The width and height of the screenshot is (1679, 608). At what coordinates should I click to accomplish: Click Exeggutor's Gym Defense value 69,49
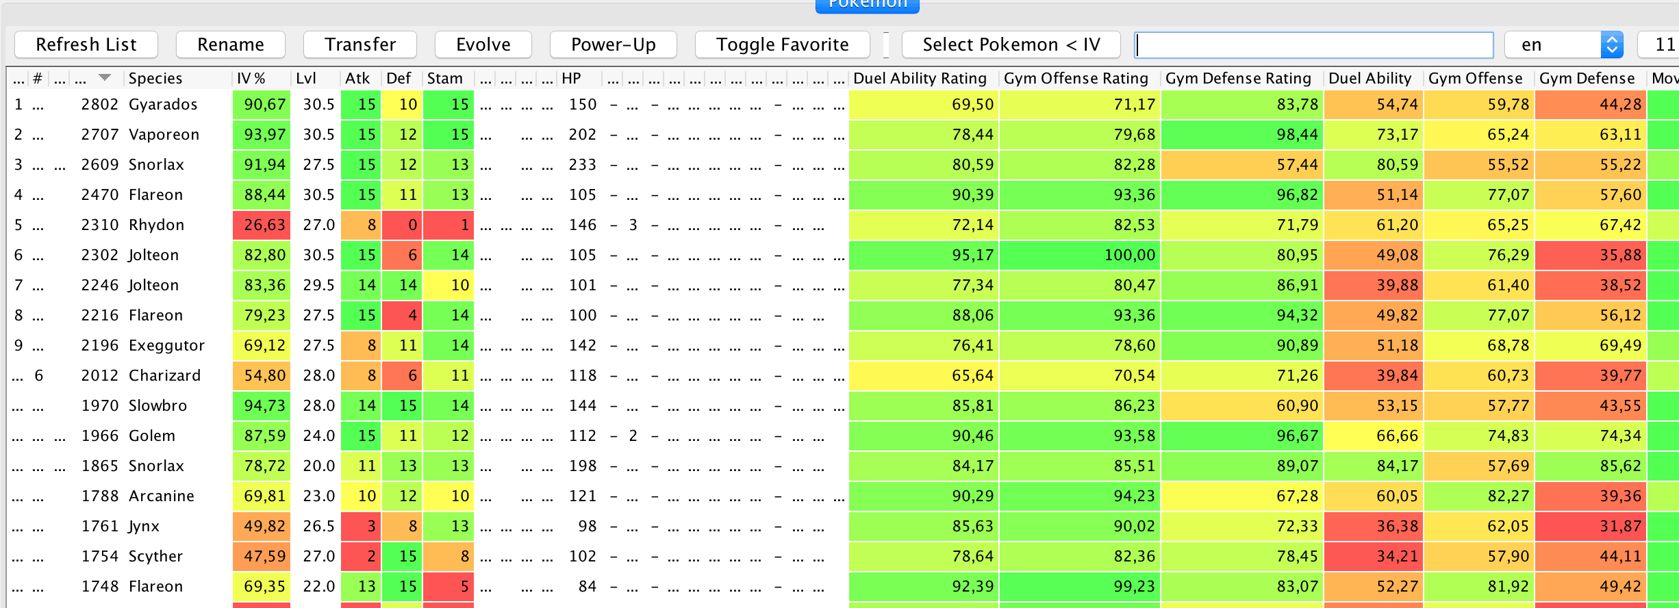point(1591,345)
